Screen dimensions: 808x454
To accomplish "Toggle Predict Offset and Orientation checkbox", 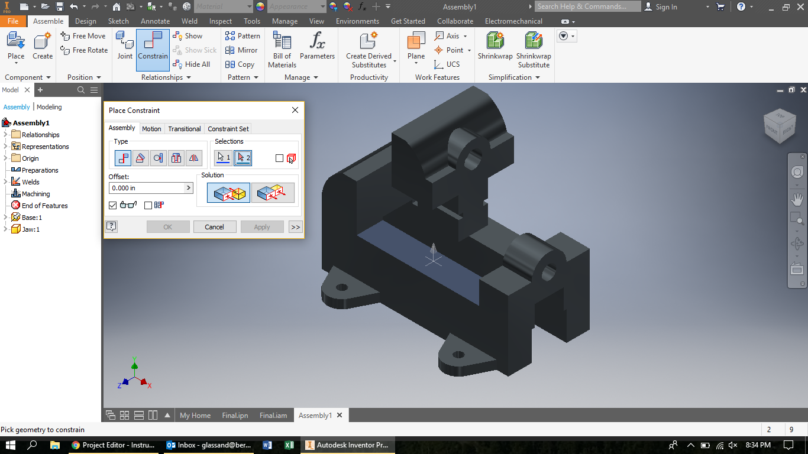I will pyautogui.click(x=148, y=205).
